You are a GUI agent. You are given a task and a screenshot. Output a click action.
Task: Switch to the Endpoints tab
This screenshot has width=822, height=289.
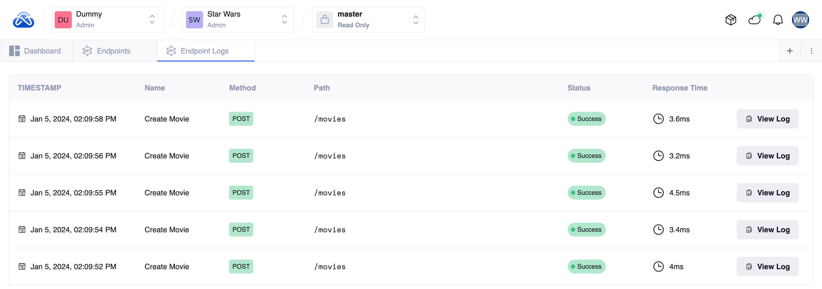107,51
